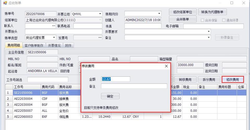Expand the 开票要求 dropdown list
The width and height of the screenshot is (250, 130).
(209, 32)
